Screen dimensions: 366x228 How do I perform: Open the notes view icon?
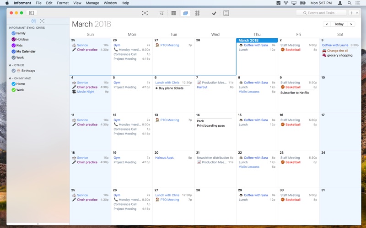tap(226, 13)
